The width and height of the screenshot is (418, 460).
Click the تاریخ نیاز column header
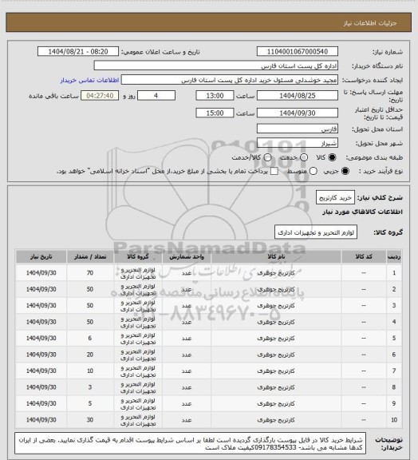[x=41, y=256]
